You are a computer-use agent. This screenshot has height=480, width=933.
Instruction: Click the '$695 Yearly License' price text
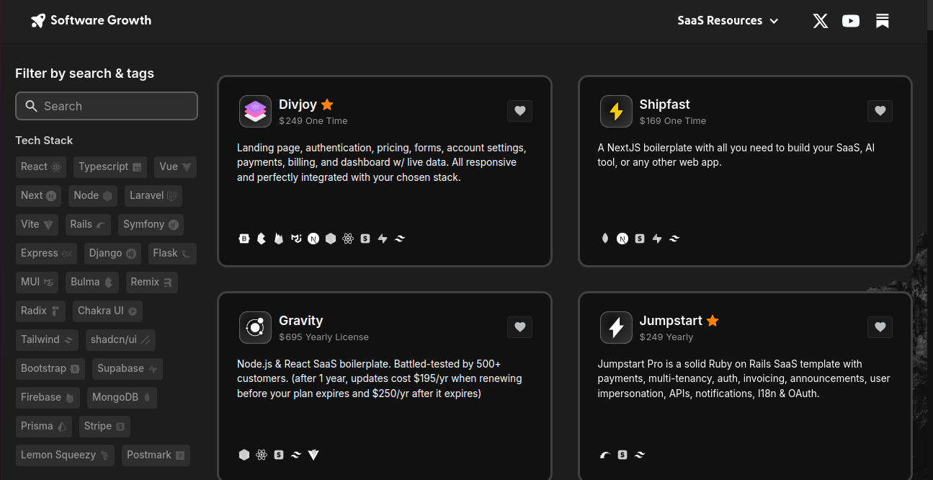coord(323,337)
